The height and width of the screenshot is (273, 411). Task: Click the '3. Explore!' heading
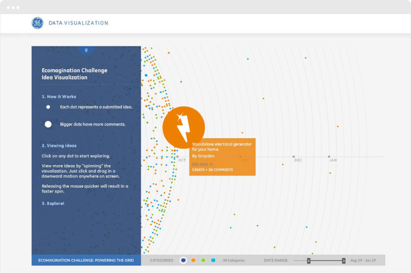(x=53, y=204)
